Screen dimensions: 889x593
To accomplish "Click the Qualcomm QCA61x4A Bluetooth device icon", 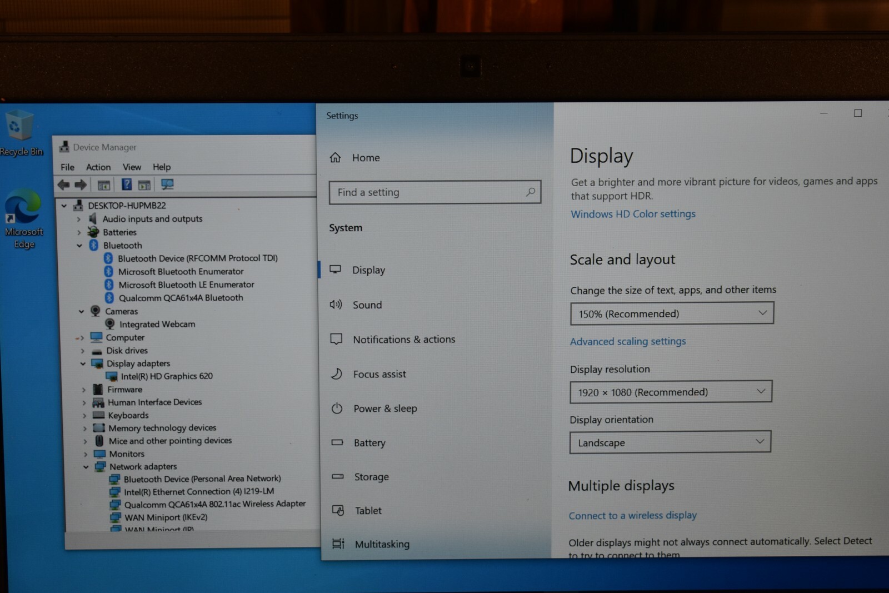I will click(x=109, y=298).
